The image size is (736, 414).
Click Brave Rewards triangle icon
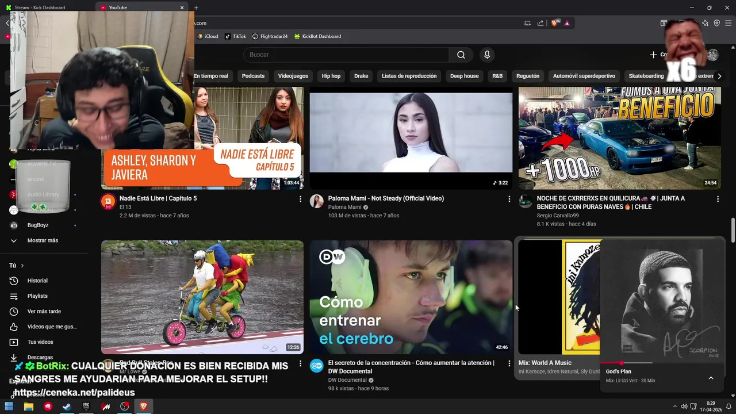(567, 23)
